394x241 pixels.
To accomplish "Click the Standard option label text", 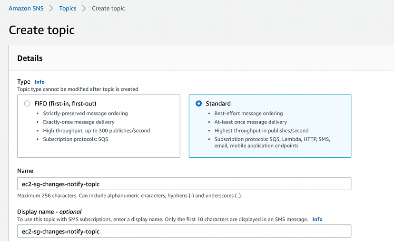I will [218, 104].
